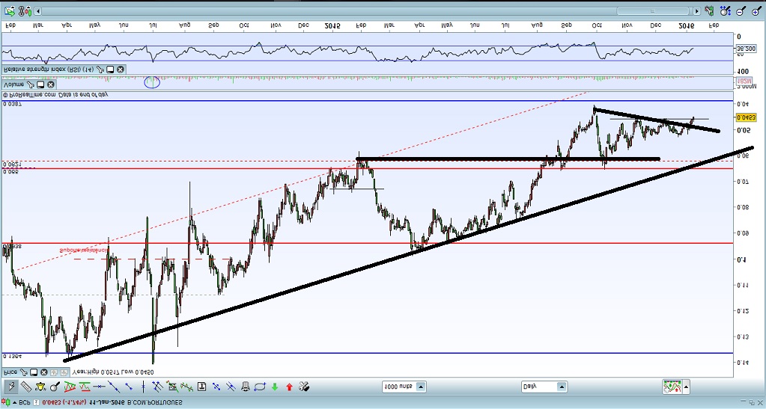Expand the arrow before BCP ticker
Screen dimensions: 766x409
15,403
